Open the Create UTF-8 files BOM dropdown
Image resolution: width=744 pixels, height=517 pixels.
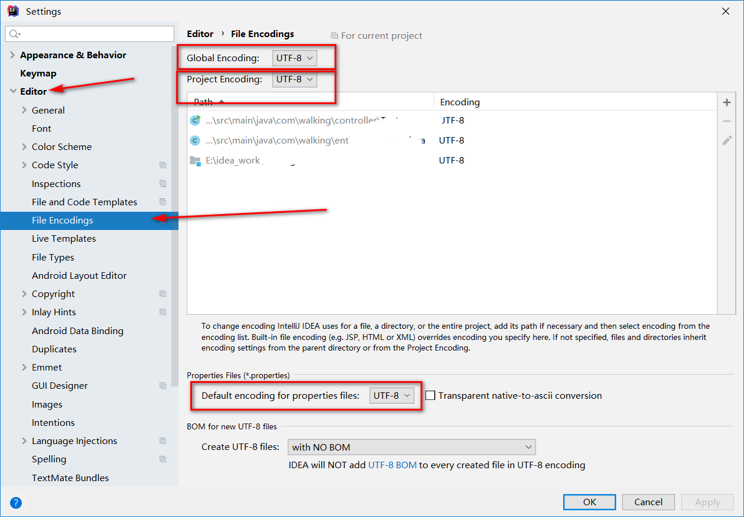click(412, 447)
